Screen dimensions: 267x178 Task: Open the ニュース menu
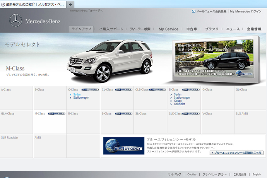click(233, 29)
